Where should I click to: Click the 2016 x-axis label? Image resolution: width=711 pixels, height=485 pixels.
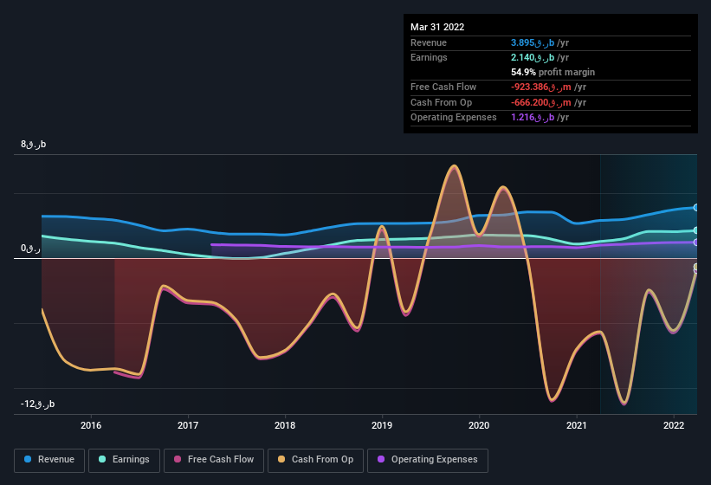(x=91, y=425)
